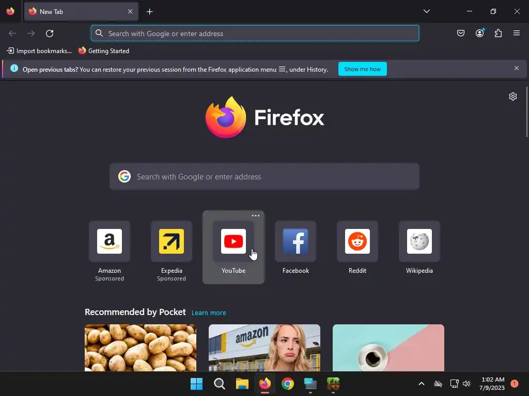This screenshot has height=396, width=529.
Task: Open new tab personalize gear icon
Action: click(513, 96)
